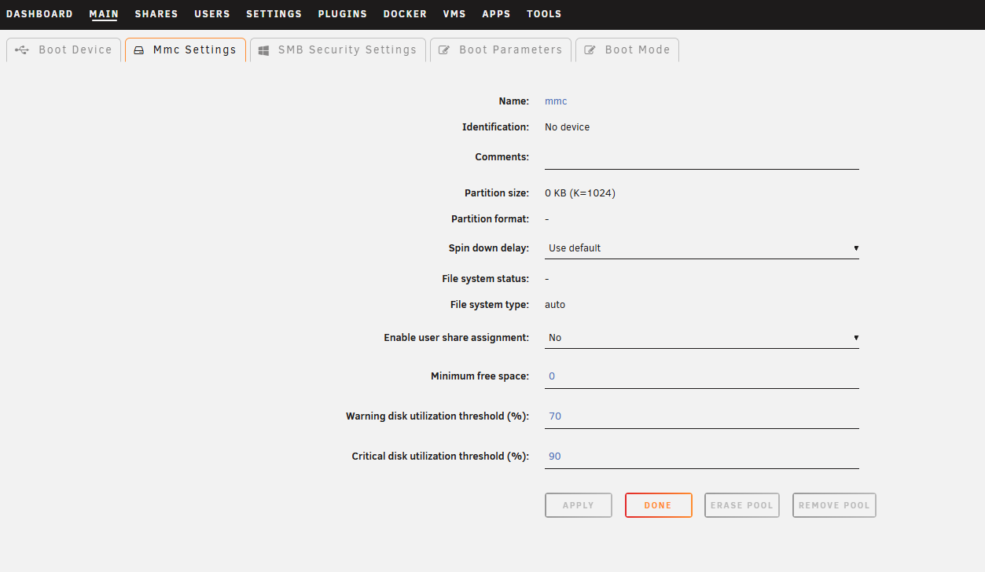Open the Plugins page
The image size is (985, 572).
[x=343, y=14]
